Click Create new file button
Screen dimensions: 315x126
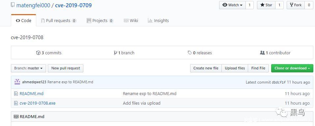(x=206, y=68)
